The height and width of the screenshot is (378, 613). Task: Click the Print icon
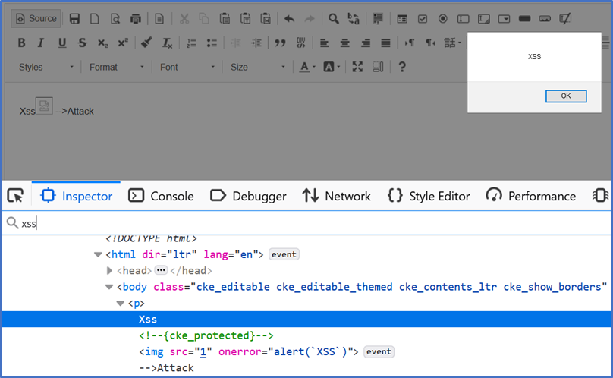135,18
